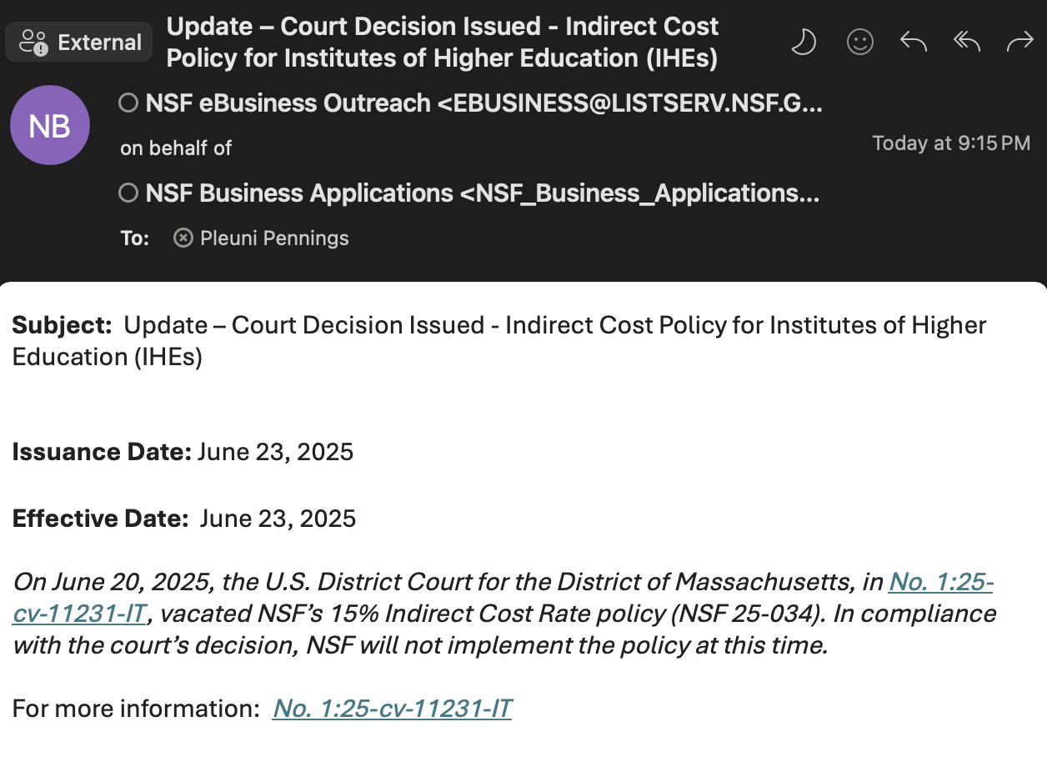Click the Reply All double-arrow icon

click(967, 42)
